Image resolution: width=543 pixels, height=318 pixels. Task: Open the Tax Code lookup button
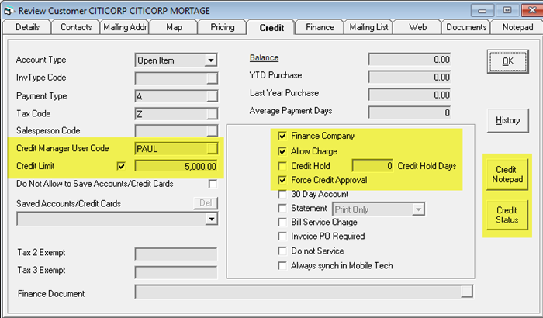[212, 113]
